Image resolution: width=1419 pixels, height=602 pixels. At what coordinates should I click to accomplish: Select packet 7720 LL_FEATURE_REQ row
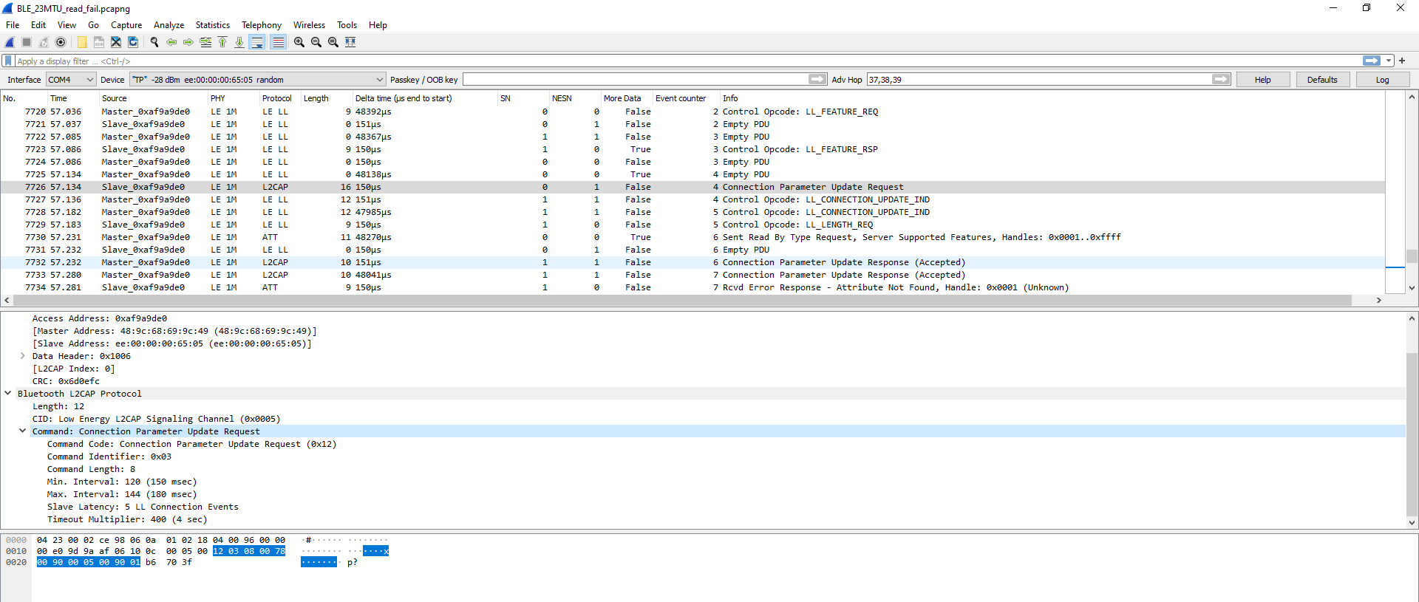pos(693,112)
